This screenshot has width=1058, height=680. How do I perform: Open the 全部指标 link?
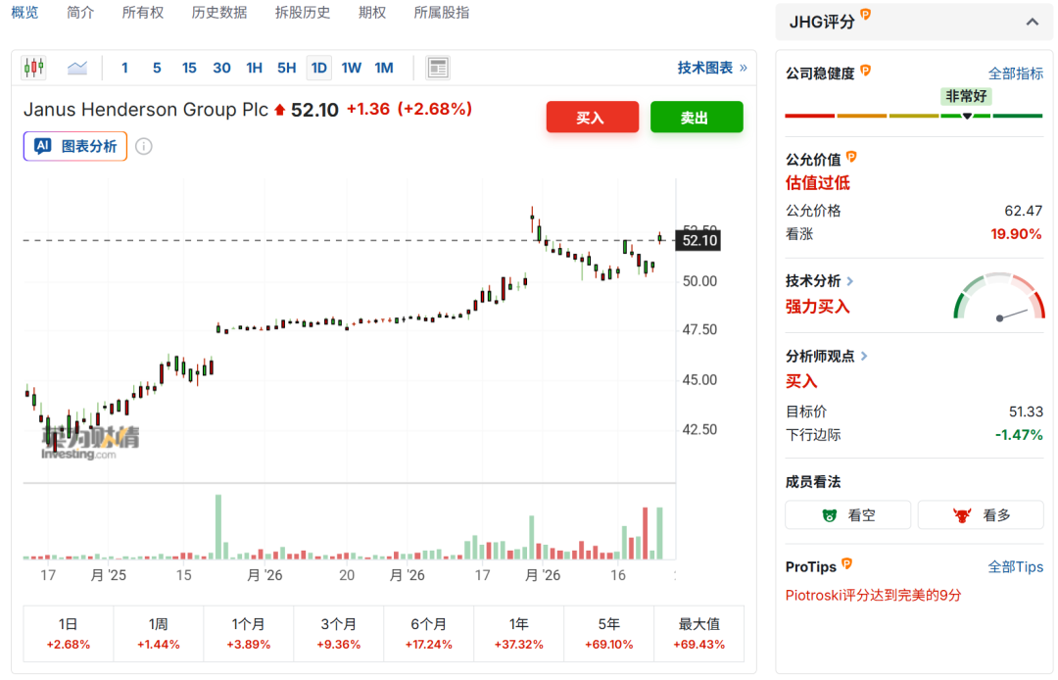1016,73
